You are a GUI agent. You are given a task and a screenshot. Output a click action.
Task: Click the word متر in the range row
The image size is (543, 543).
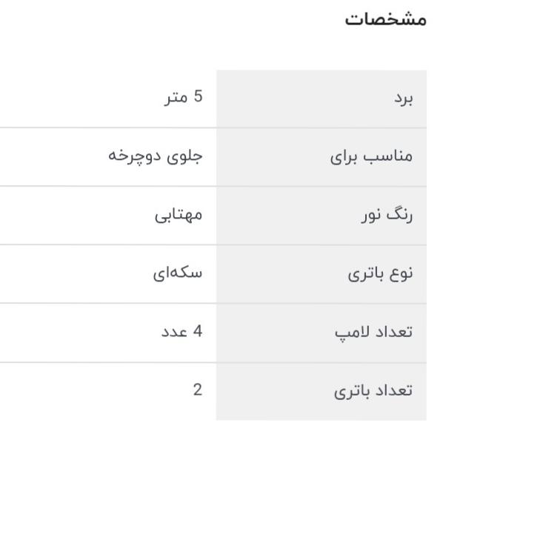[176, 97]
